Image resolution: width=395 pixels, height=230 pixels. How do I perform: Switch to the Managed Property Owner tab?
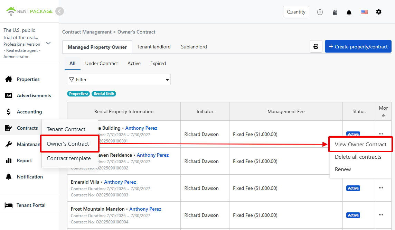pos(97,47)
